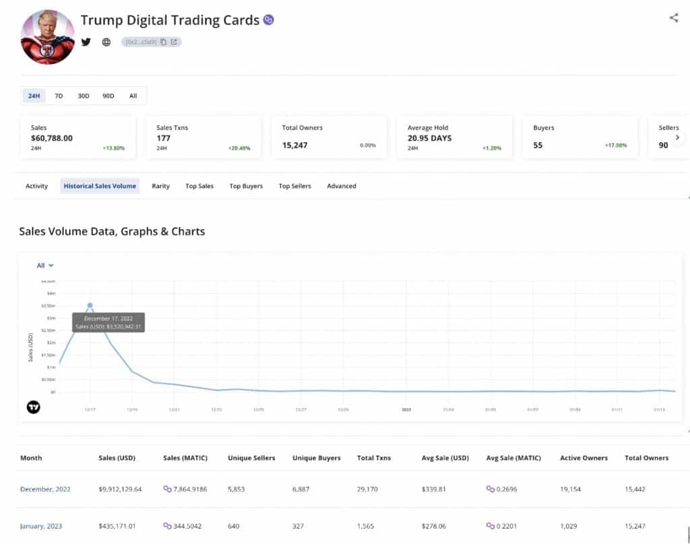Open the Top Buyers tab
Image resolution: width=690 pixels, height=544 pixels.
(x=246, y=186)
